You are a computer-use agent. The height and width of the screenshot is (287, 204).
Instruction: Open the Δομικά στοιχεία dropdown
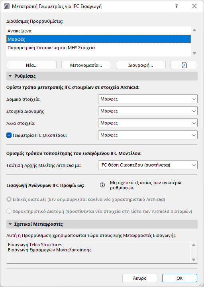(x=148, y=99)
